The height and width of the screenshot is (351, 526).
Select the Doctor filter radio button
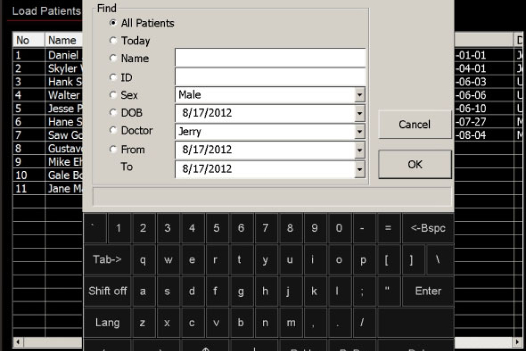click(113, 131)
